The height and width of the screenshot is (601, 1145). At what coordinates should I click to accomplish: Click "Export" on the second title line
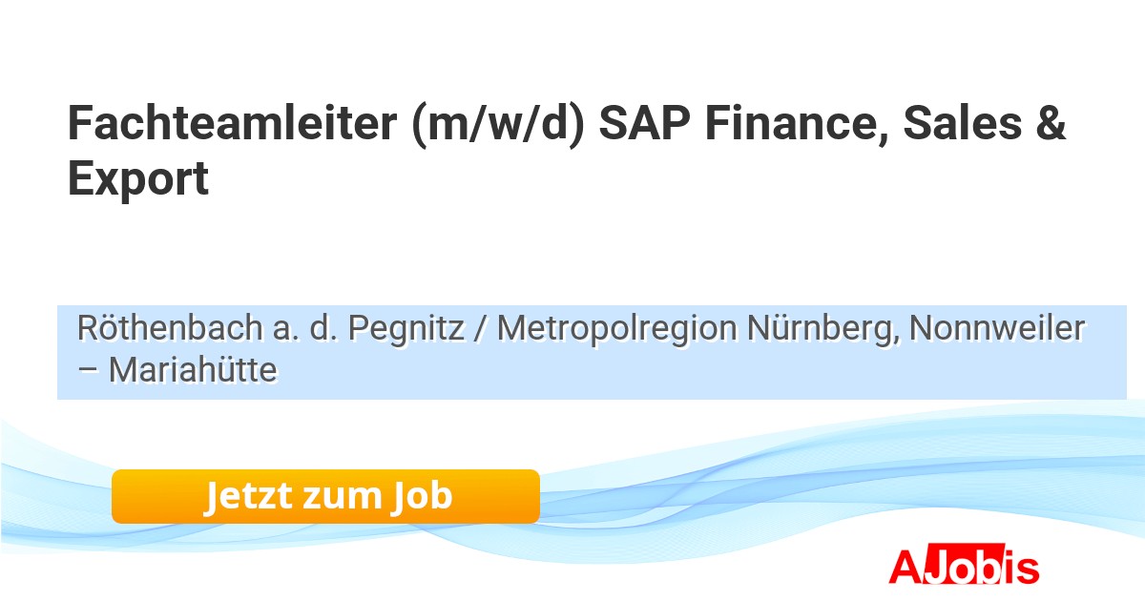(x=138, y=179)
